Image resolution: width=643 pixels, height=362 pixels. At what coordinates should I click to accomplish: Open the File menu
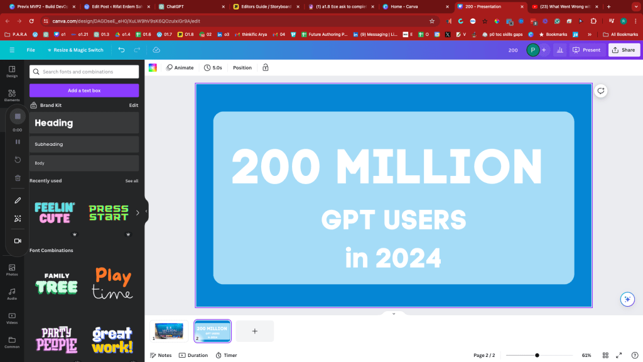click(31, 50)
